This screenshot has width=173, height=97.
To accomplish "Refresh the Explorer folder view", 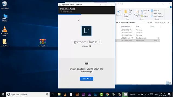I will [151, 23].
